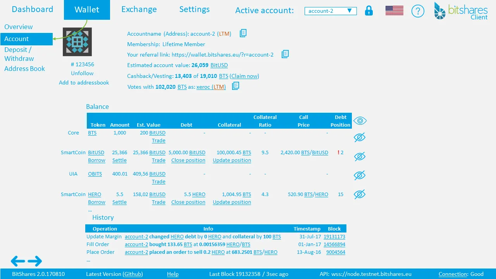Click Close position under 5.5 HERO debt
The height and width of the screenshot is (279, 496).
coord(188,202)
